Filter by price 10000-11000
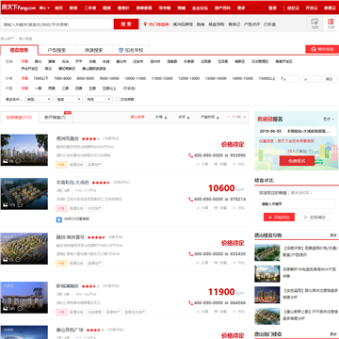The width and height of the screenshot is (339, 339). pyautogui.click(x=136, y=78)
